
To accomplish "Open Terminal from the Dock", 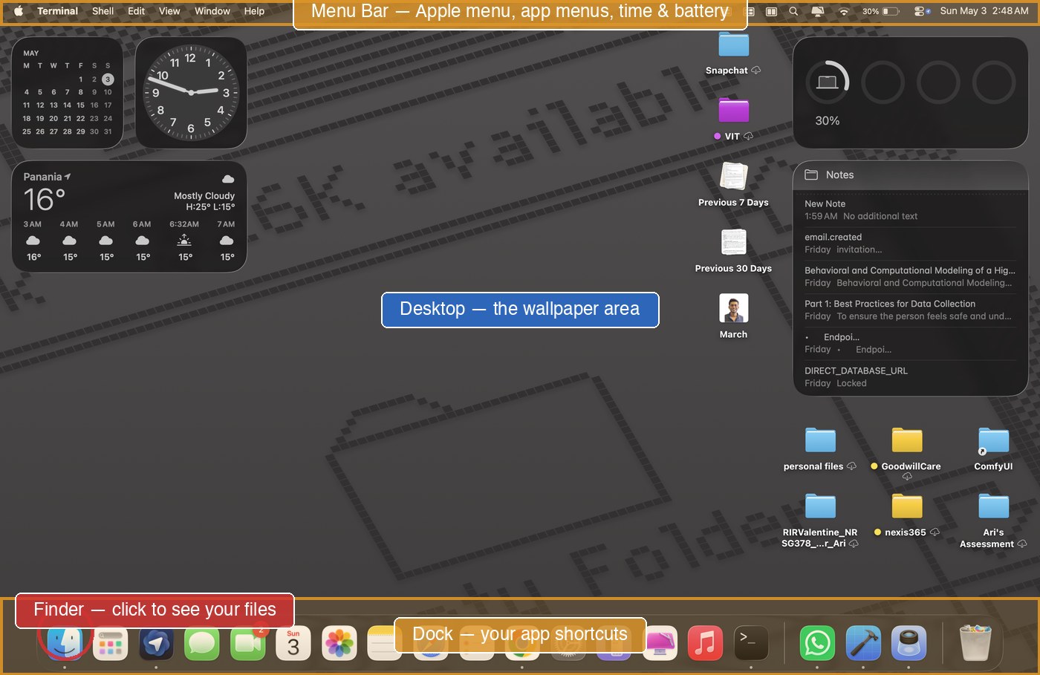I will click(751, 643).
